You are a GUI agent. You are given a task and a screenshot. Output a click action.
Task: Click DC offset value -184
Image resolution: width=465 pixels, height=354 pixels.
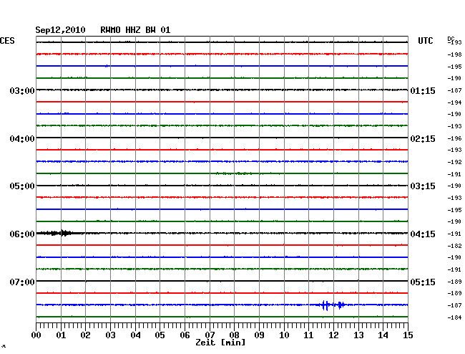[454, 317]
